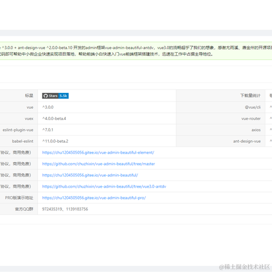This screenshot has height=272, width=272.
Task: Click the @vue/cli label
Action: pos(253,107)
